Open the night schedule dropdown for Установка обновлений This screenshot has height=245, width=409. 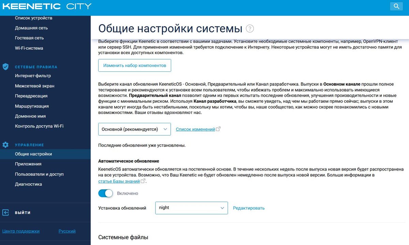click(x=191, y=208)
